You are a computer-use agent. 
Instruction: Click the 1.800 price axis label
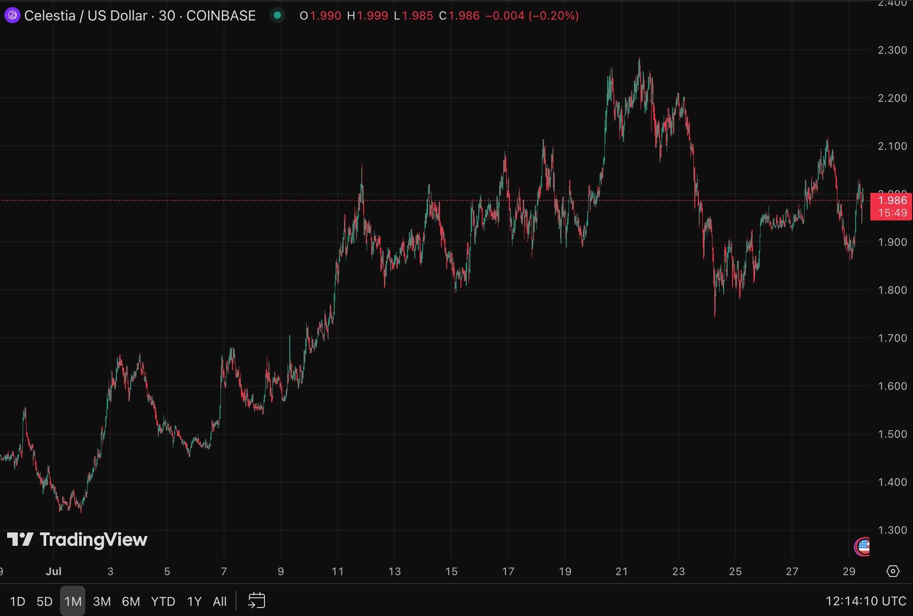pyautogui.click(x=892, y=290)
